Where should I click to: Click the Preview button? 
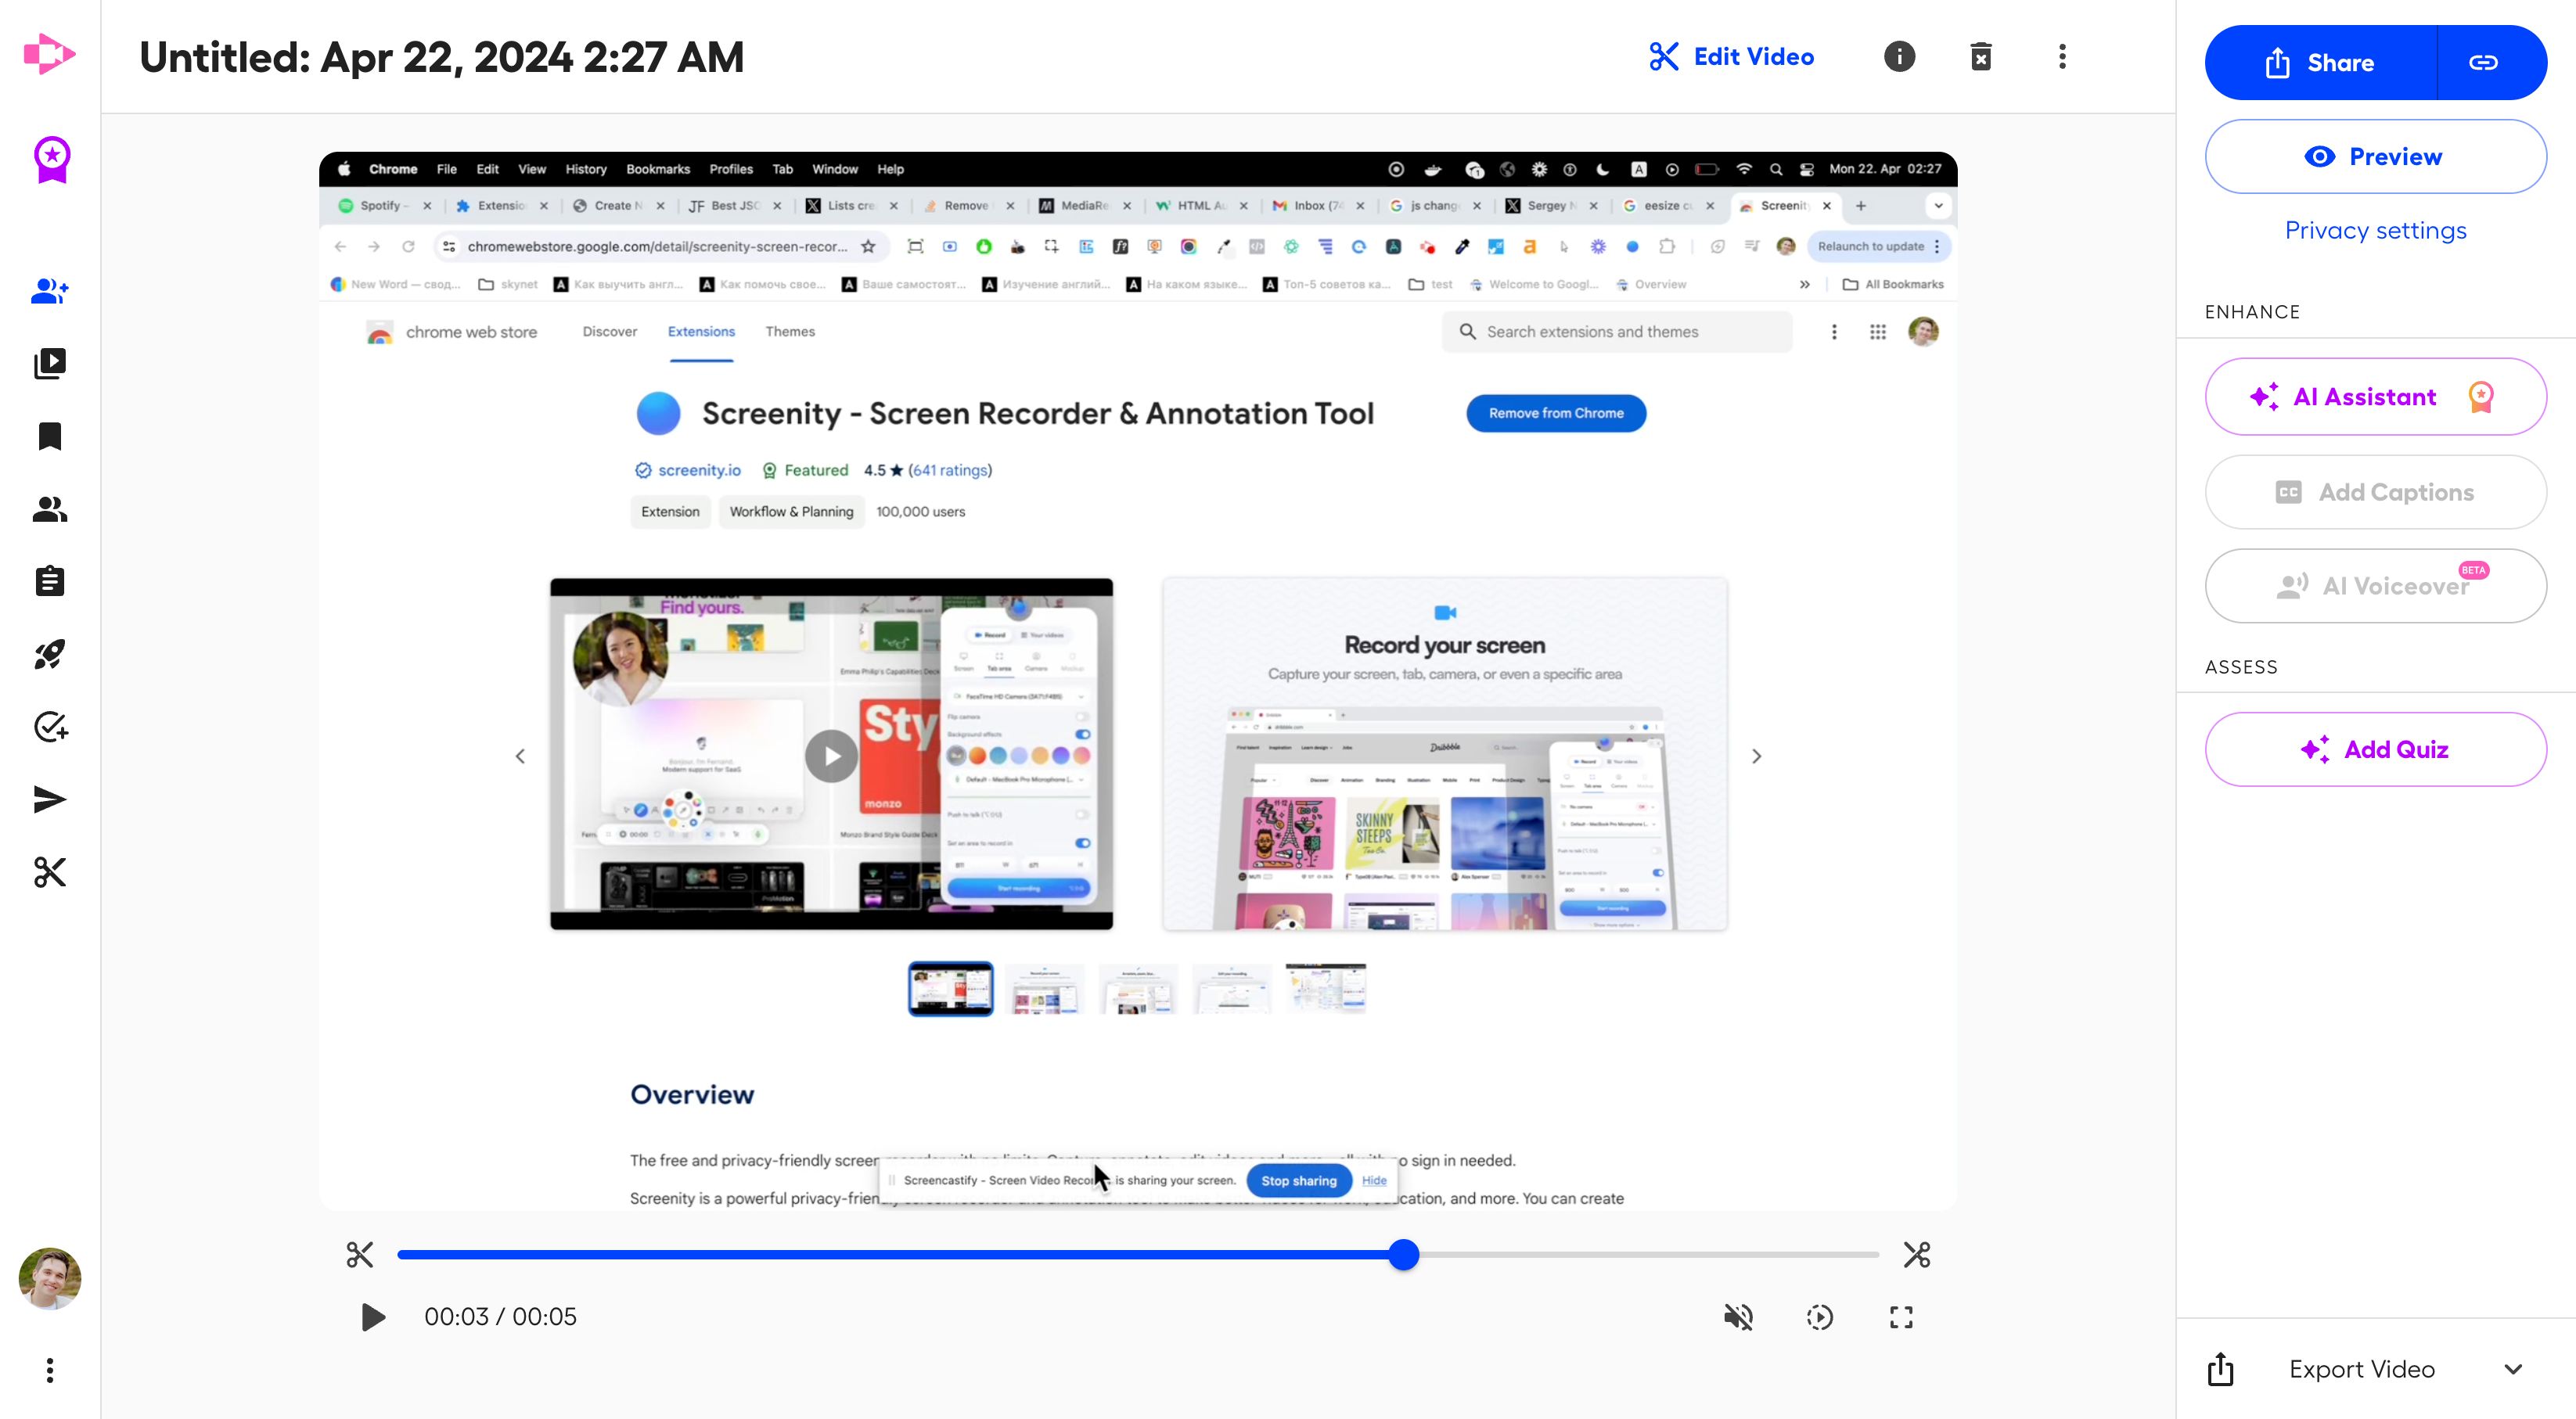click(x=2375, y=157)
